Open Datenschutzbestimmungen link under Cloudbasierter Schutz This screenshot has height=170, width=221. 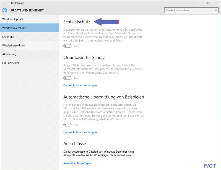click(80, 85)
